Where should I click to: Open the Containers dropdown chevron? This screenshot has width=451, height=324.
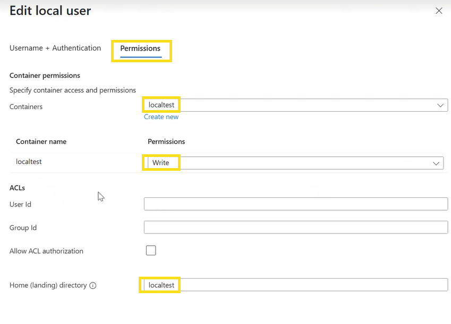pyautogui.click(x=440, y=105)
